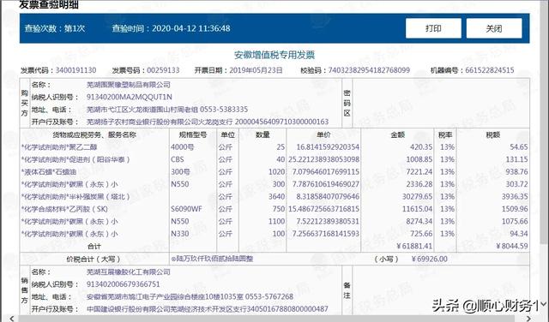Click the amount 1008.85
The width and height of the screenshot is (549, 322).
419,159
